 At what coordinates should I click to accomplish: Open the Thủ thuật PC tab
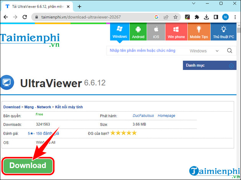223,32
